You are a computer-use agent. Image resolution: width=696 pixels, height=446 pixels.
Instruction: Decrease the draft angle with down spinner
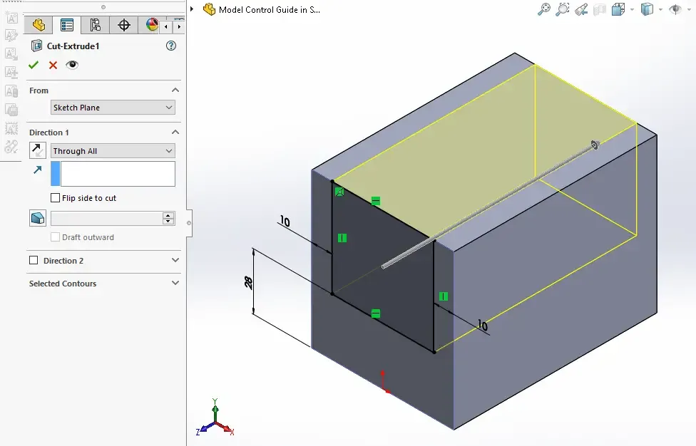click(168, 222)
